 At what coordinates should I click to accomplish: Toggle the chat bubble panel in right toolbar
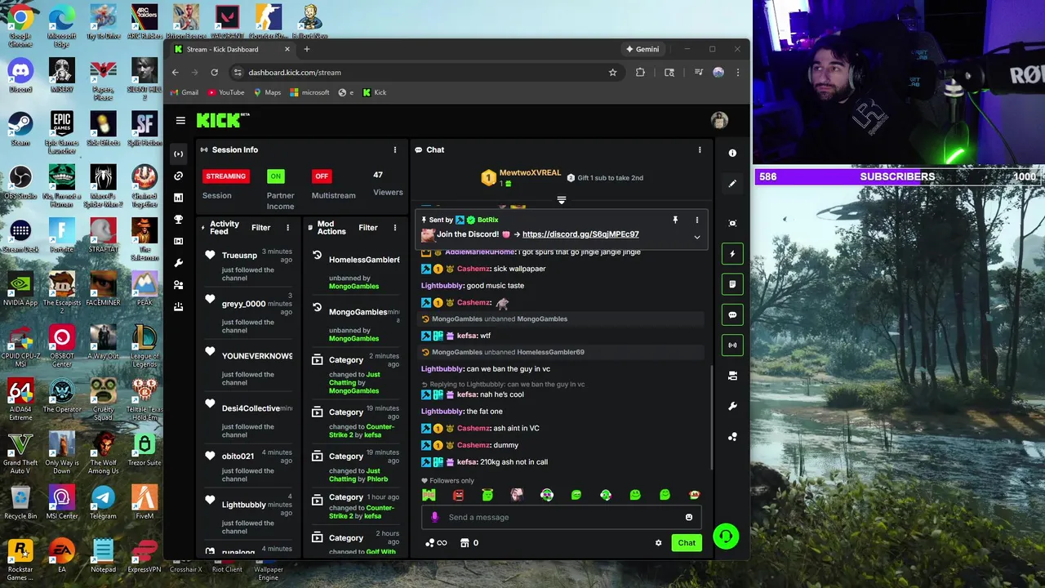pyautogui.click(x=732, y=314)
